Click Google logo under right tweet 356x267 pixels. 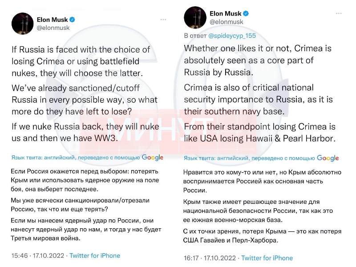(328, 158)
